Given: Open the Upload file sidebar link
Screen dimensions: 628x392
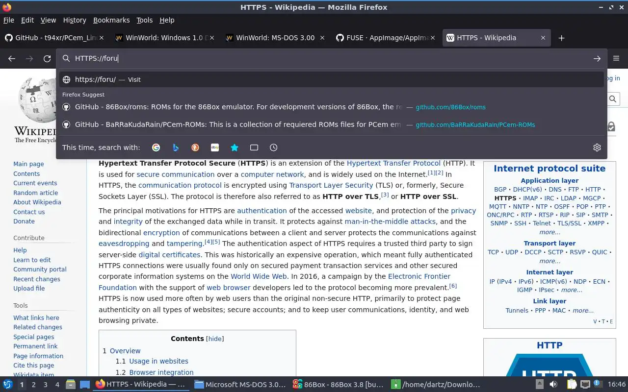Looking at the screenshot, I should point(29,289).
